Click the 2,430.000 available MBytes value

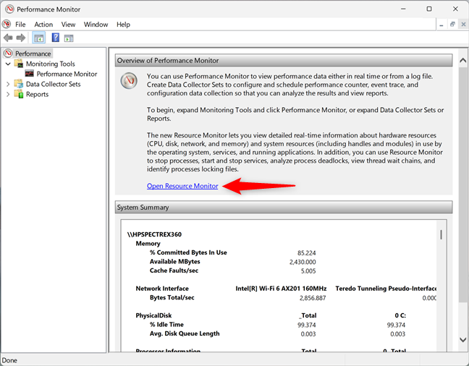click(x=303, y=262)
